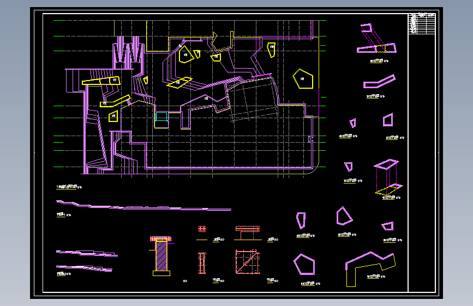This screenshot has width=473, height=306.
Task: Select the title block table in the drawing corner
Action: click(x=422, y=23)
